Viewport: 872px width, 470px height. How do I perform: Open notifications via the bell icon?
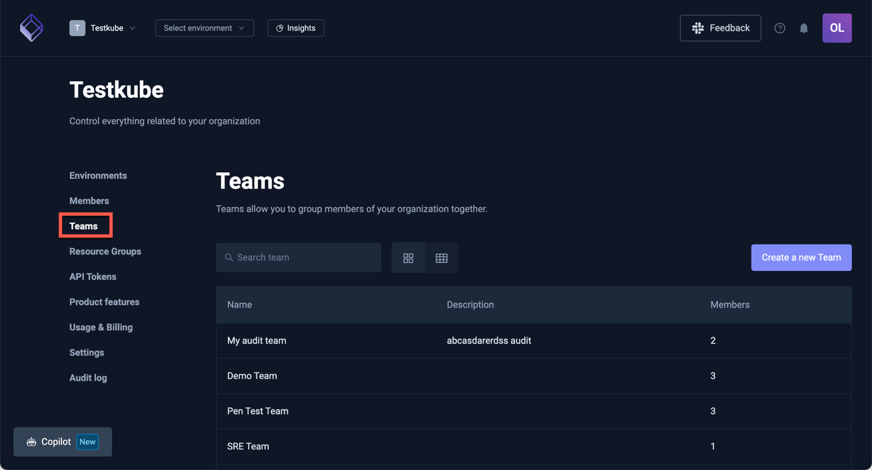point(803,28)
